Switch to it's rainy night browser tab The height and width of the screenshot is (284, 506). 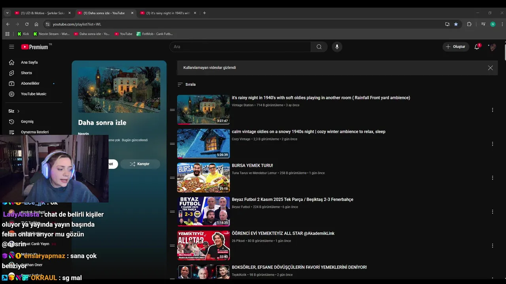168,13
